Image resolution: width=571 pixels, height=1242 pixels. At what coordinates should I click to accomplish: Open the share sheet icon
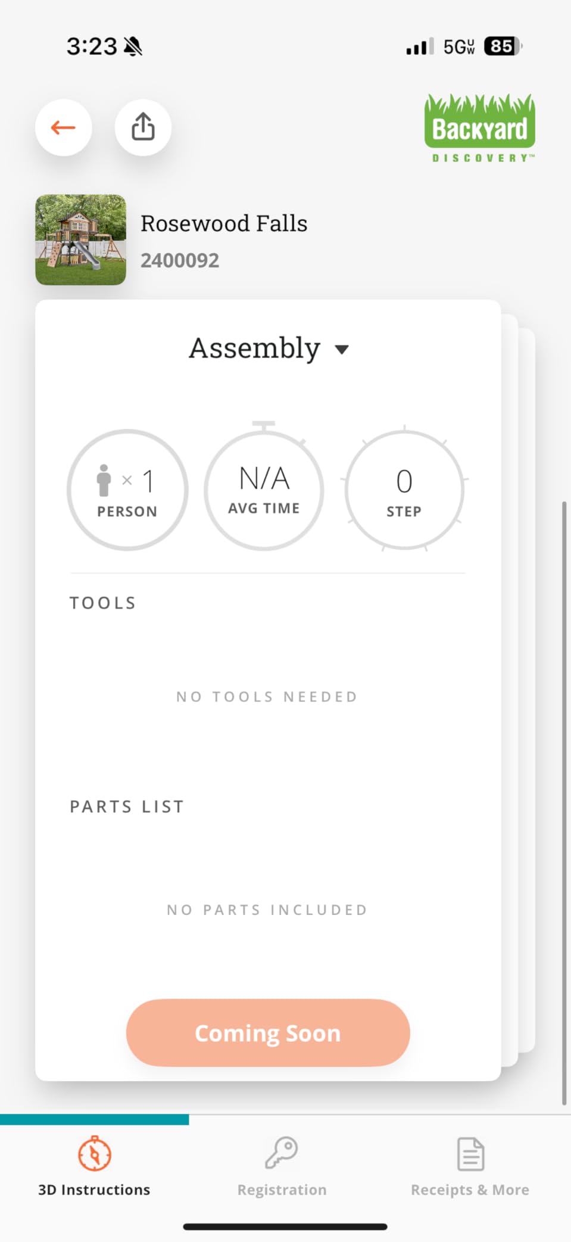(x=143, y=127)
